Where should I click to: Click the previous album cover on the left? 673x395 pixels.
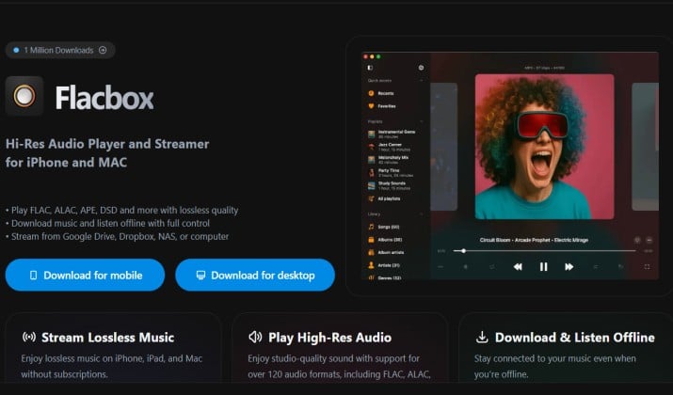[x=443, y=147]
